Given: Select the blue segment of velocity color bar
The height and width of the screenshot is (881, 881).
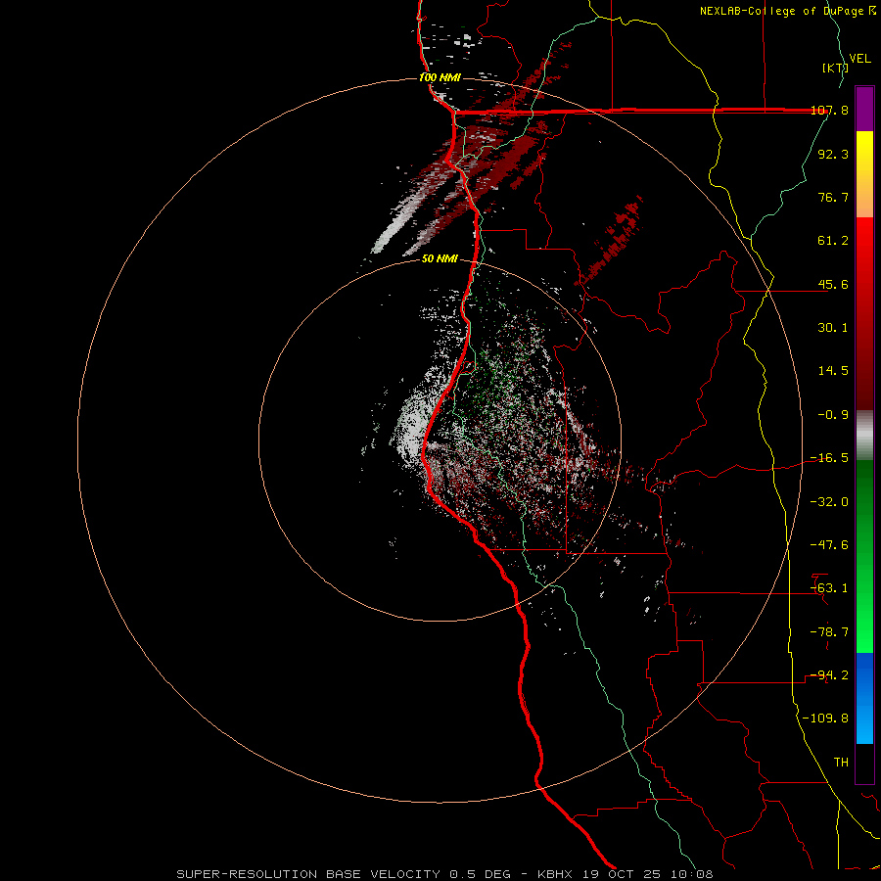Looking at the screenshot, I should pos(864,698).
